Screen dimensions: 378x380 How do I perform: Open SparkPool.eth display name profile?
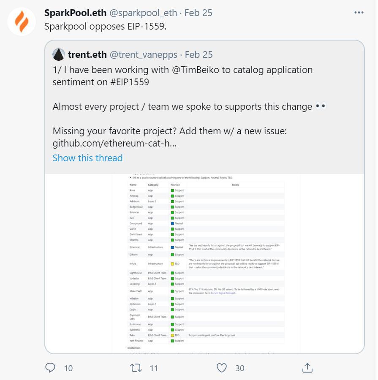click(75, 13)
